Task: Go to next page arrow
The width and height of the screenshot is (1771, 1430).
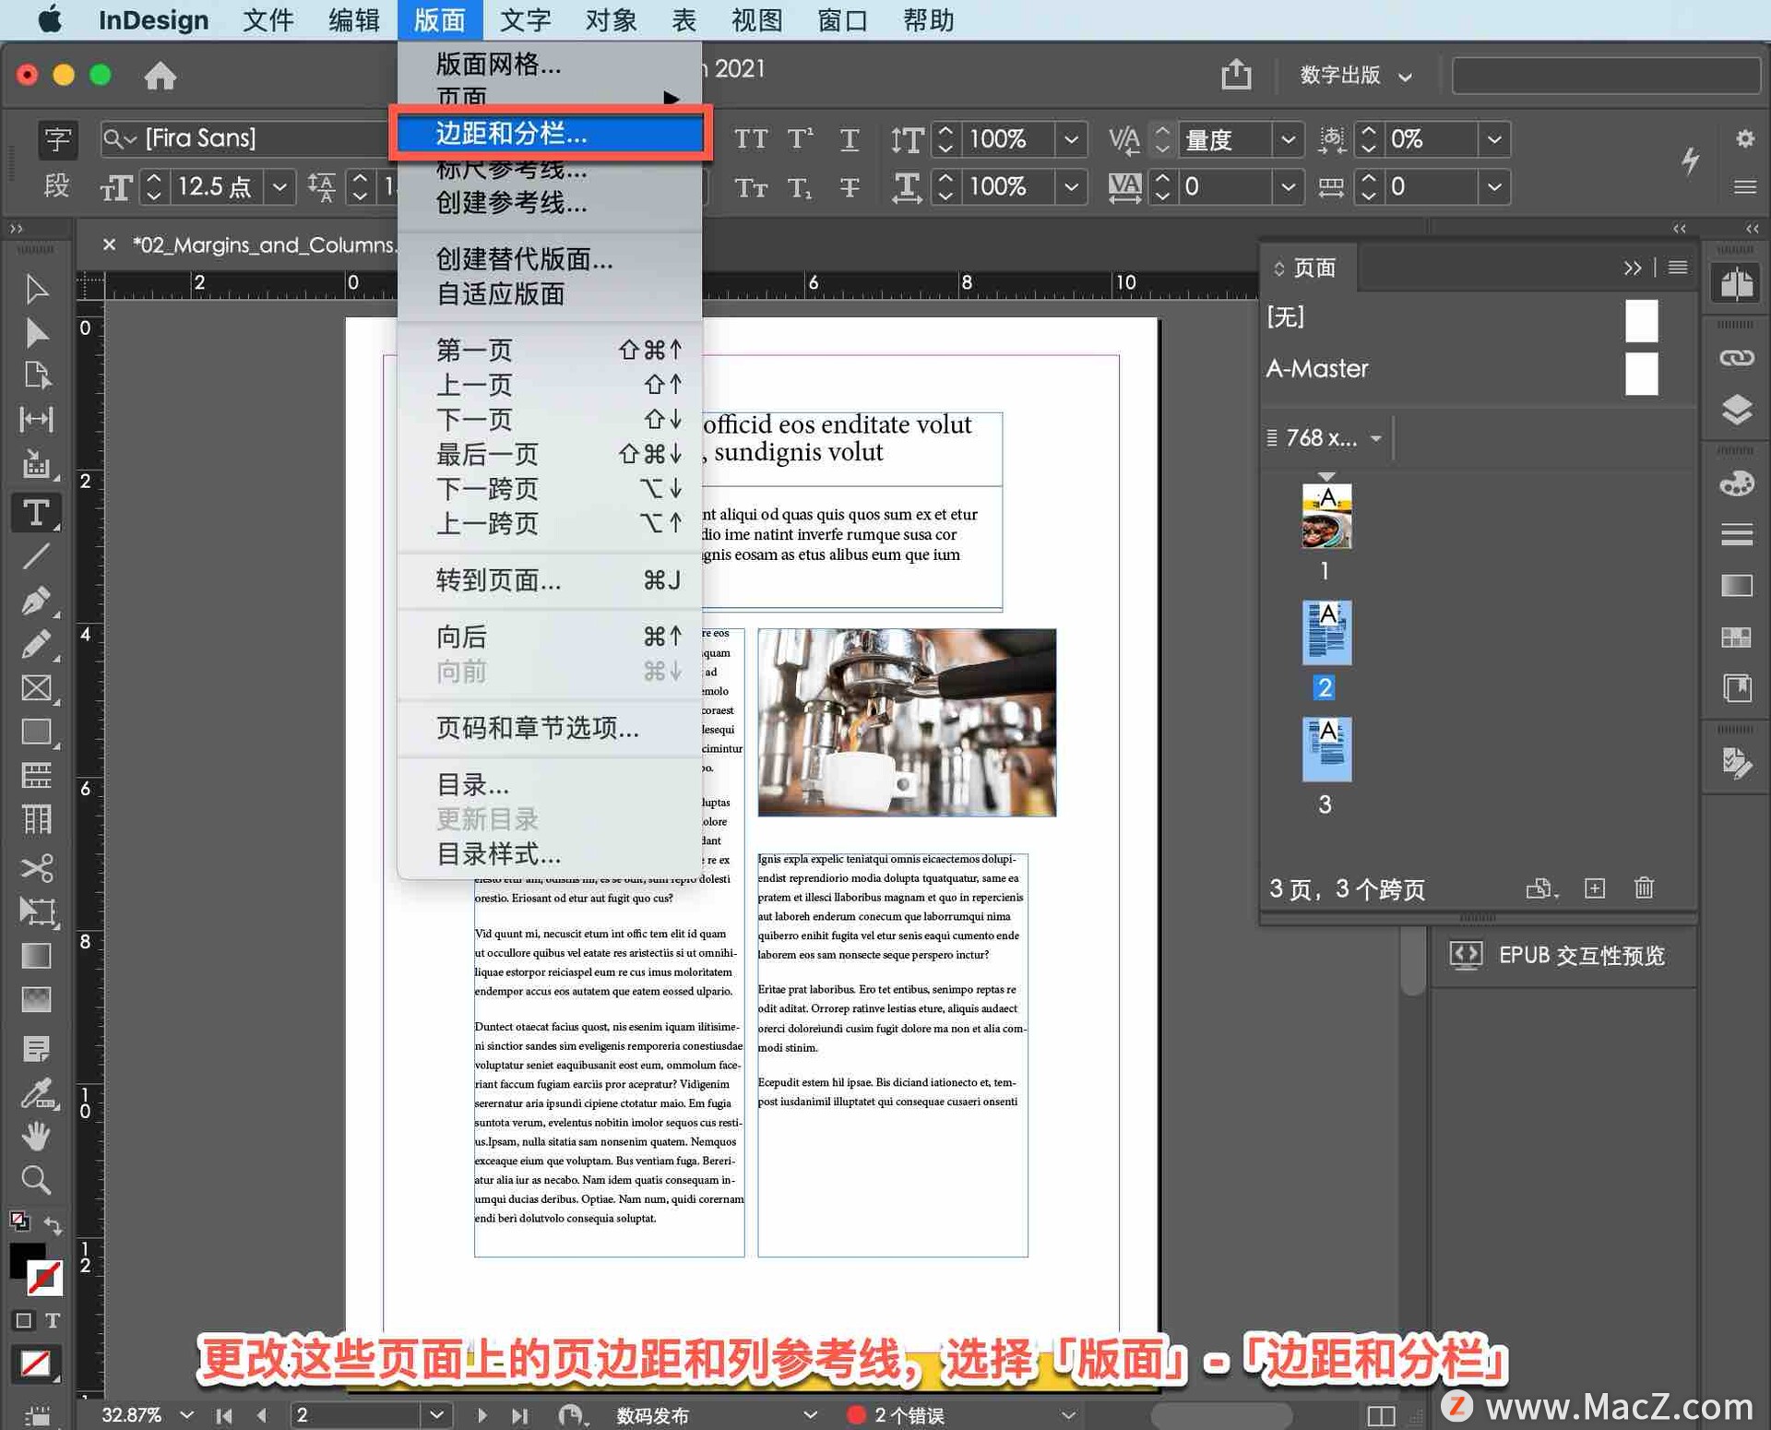Action: [x=481, y=1414]
